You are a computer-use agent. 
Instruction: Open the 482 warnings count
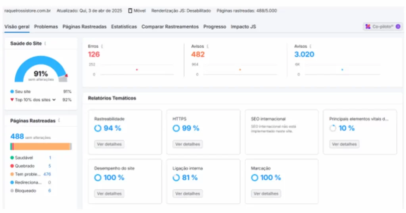(x=198, y=54)
